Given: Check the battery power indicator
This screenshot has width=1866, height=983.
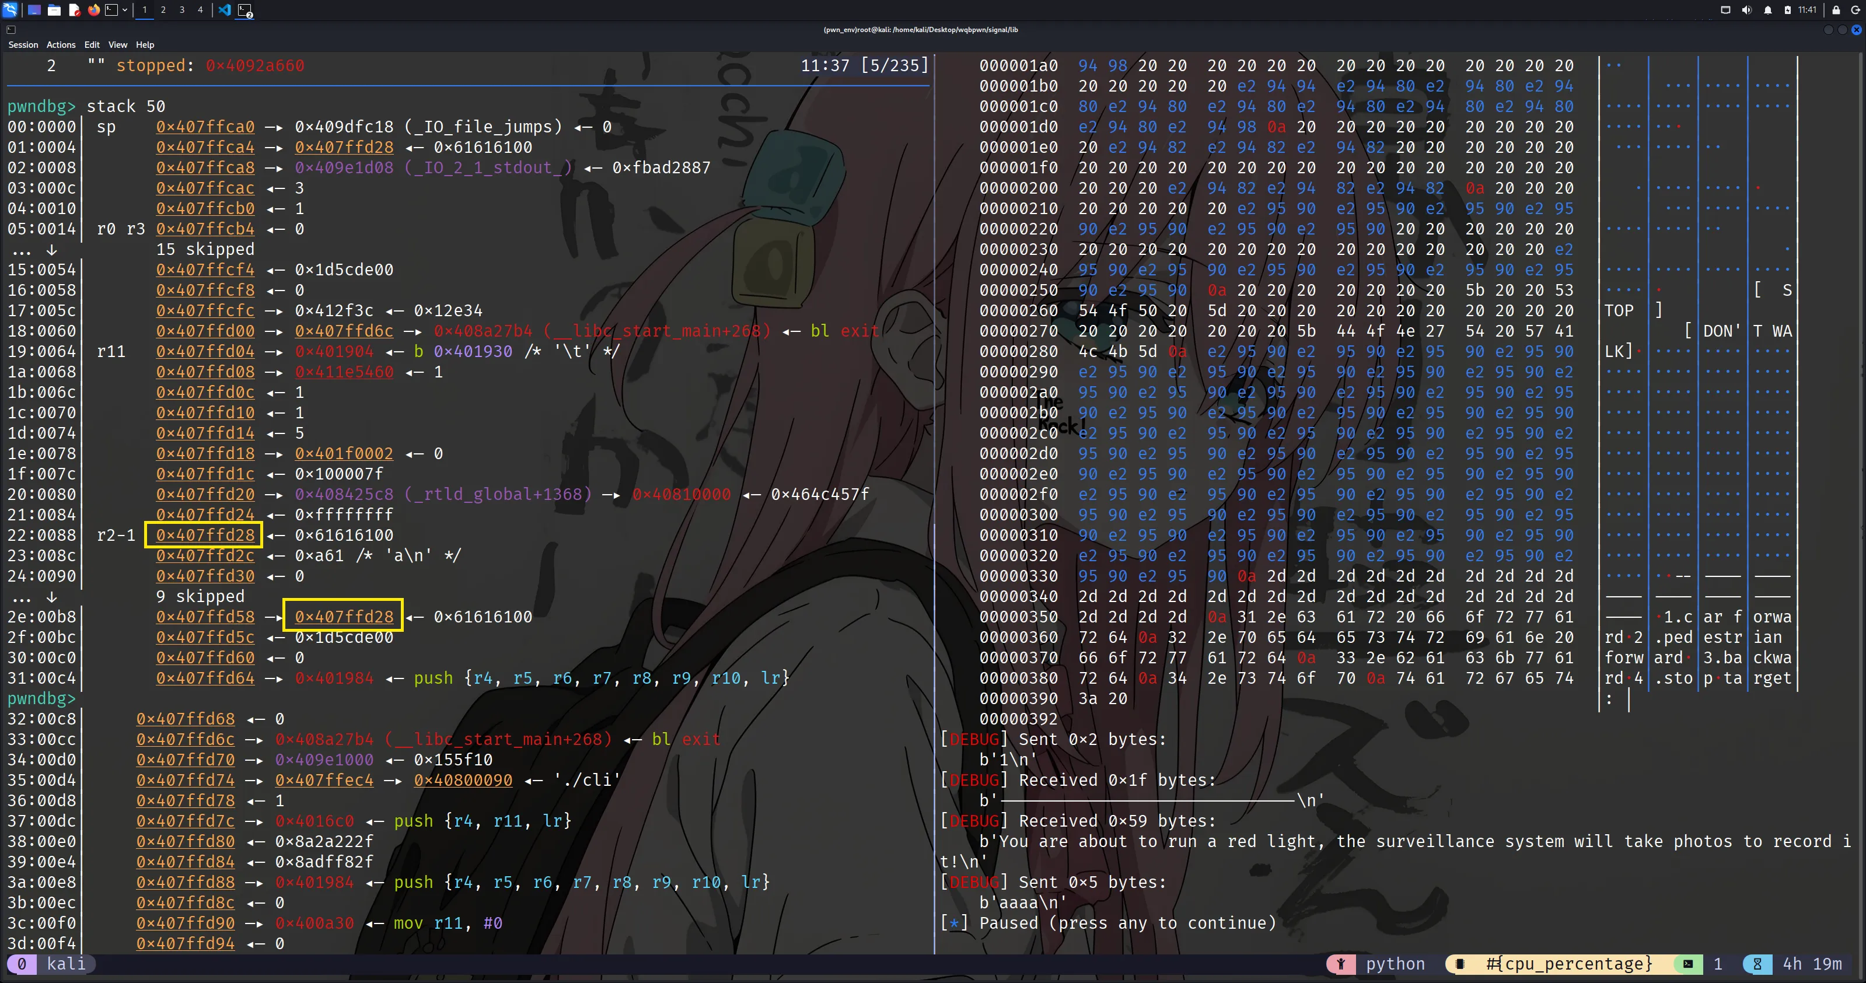Looking at the screenshot, I should tap(1788, 10).
